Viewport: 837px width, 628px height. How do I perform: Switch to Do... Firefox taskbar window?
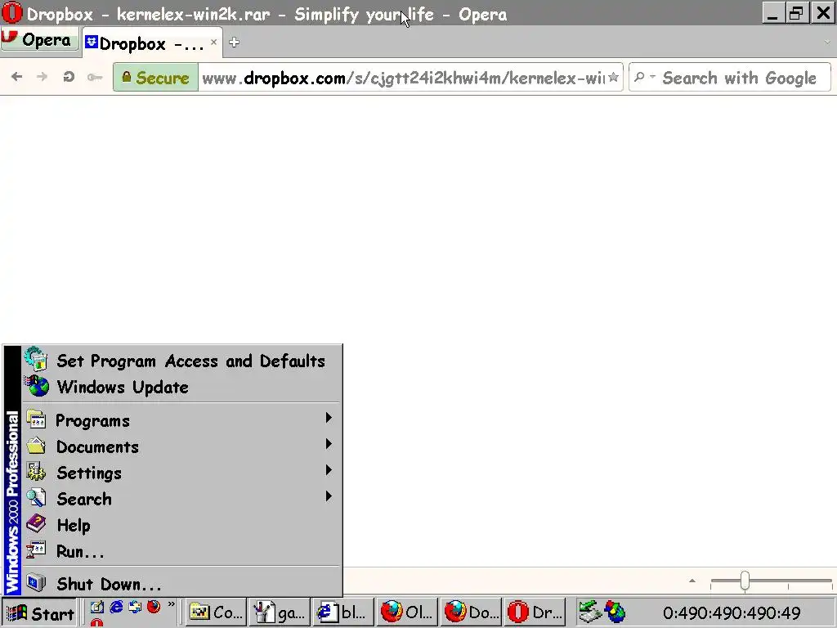[x=472, y=612]
